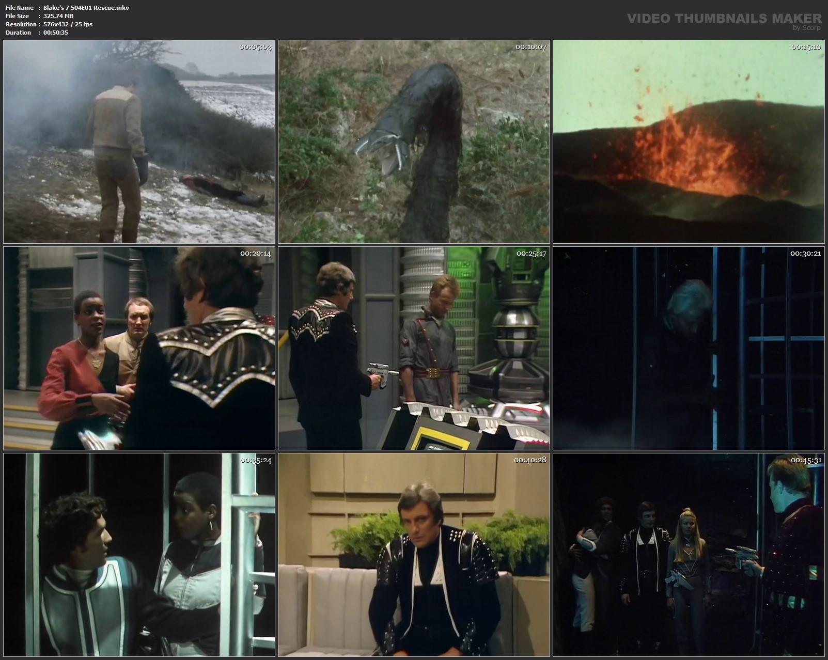Select the thumbnail showing the clawed creature
The width and height of the screenshot is (828, 660).
414,142
